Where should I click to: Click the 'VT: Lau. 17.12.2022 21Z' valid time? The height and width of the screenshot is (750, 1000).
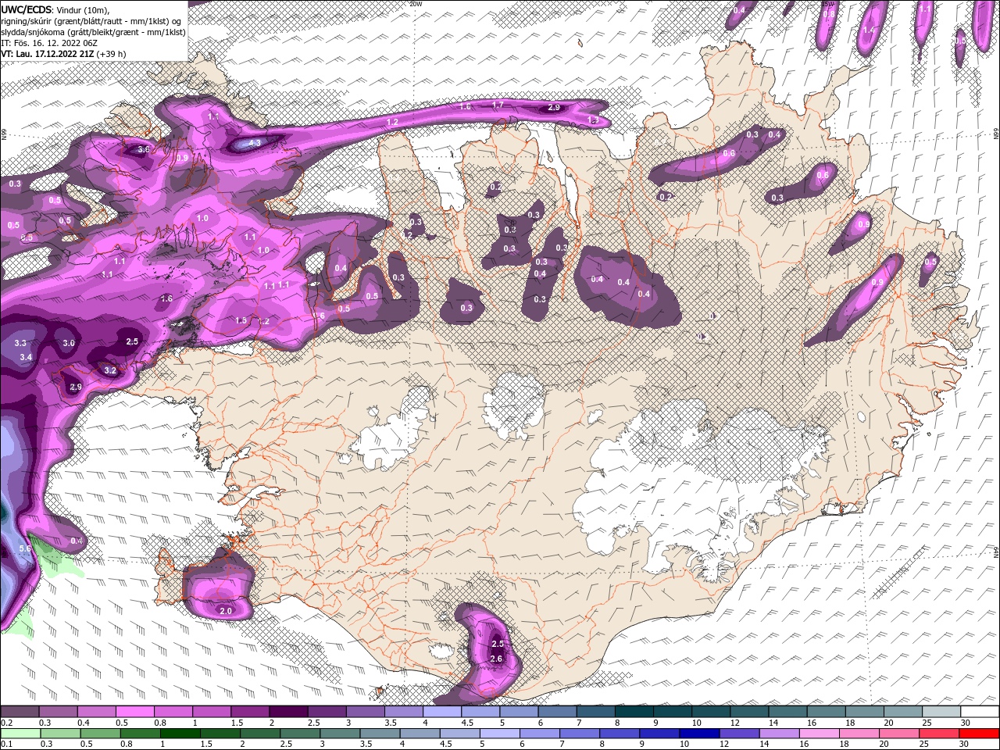pyautogui.click(x=48, y=54)
